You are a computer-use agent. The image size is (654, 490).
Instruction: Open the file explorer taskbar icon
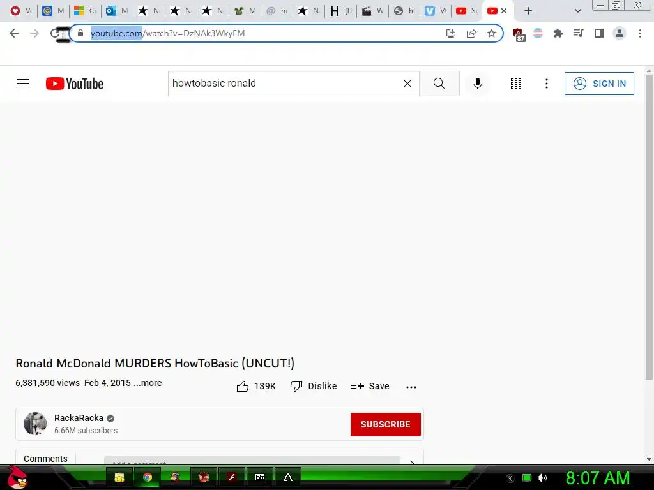[119, 477]
